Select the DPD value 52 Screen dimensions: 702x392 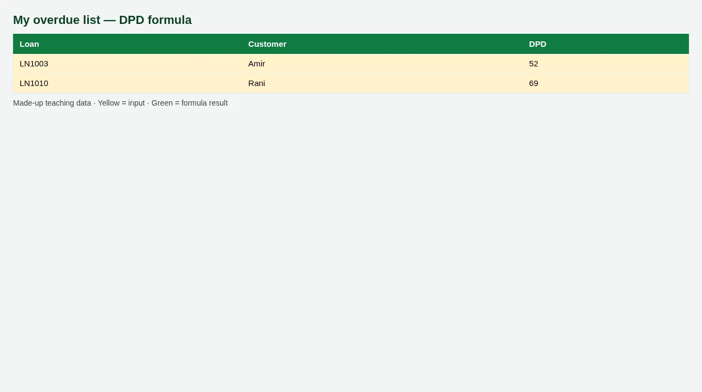[534, 64]
